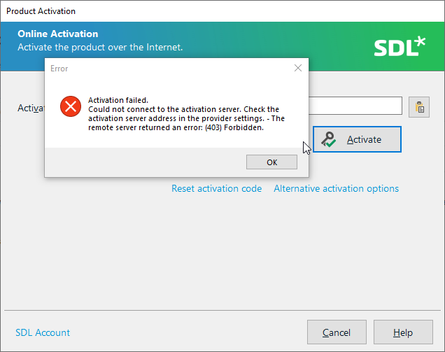Click the Activate button
The width and height of the screenshot is (445, 352).
357,139
